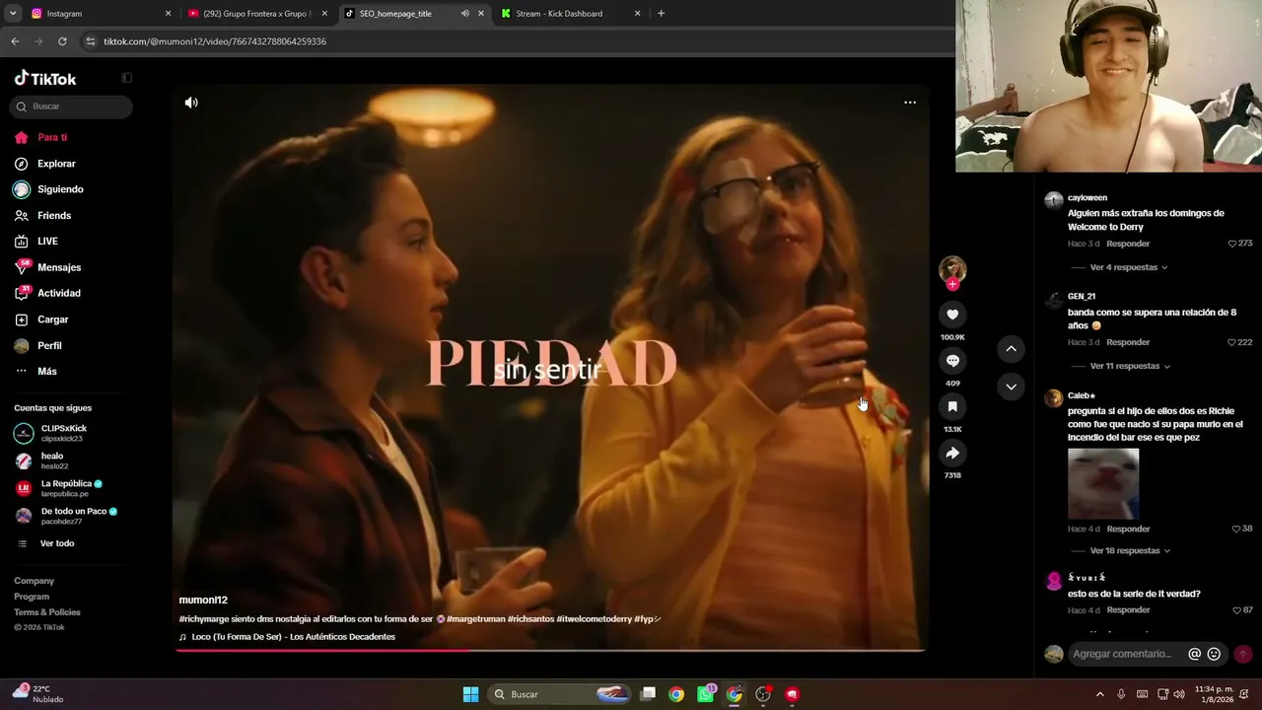Insert a mention with the @ icon
1262x710 pixels.
tap(1195, 654)
